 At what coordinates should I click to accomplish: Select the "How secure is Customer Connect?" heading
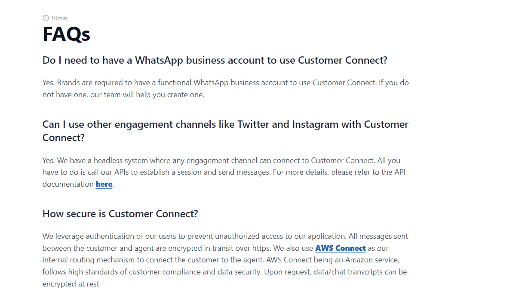[120, 214]
